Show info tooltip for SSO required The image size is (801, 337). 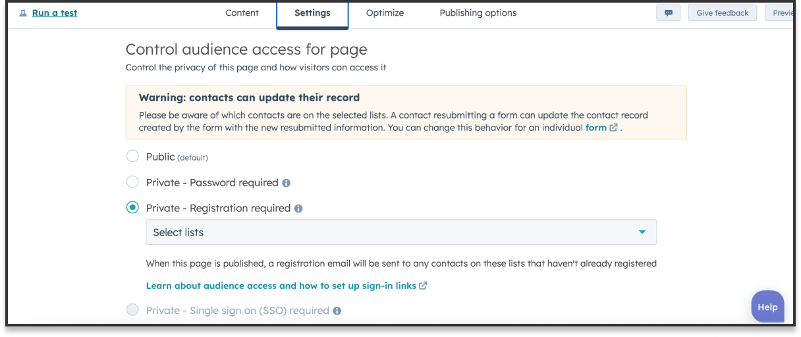tap(337, 311)
